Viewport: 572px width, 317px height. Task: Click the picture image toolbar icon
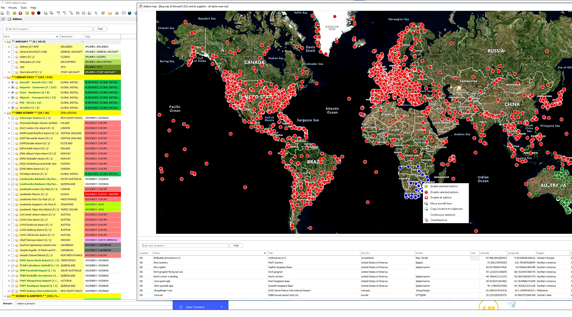tap(117, 13)
